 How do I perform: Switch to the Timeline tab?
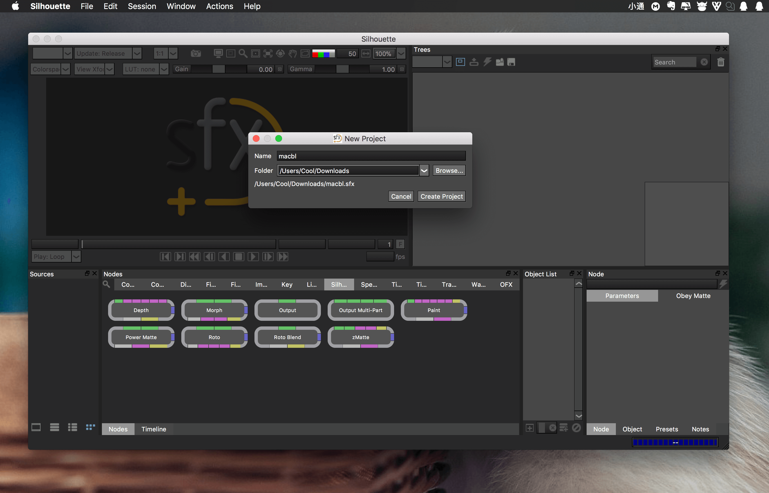pos(153,429)
